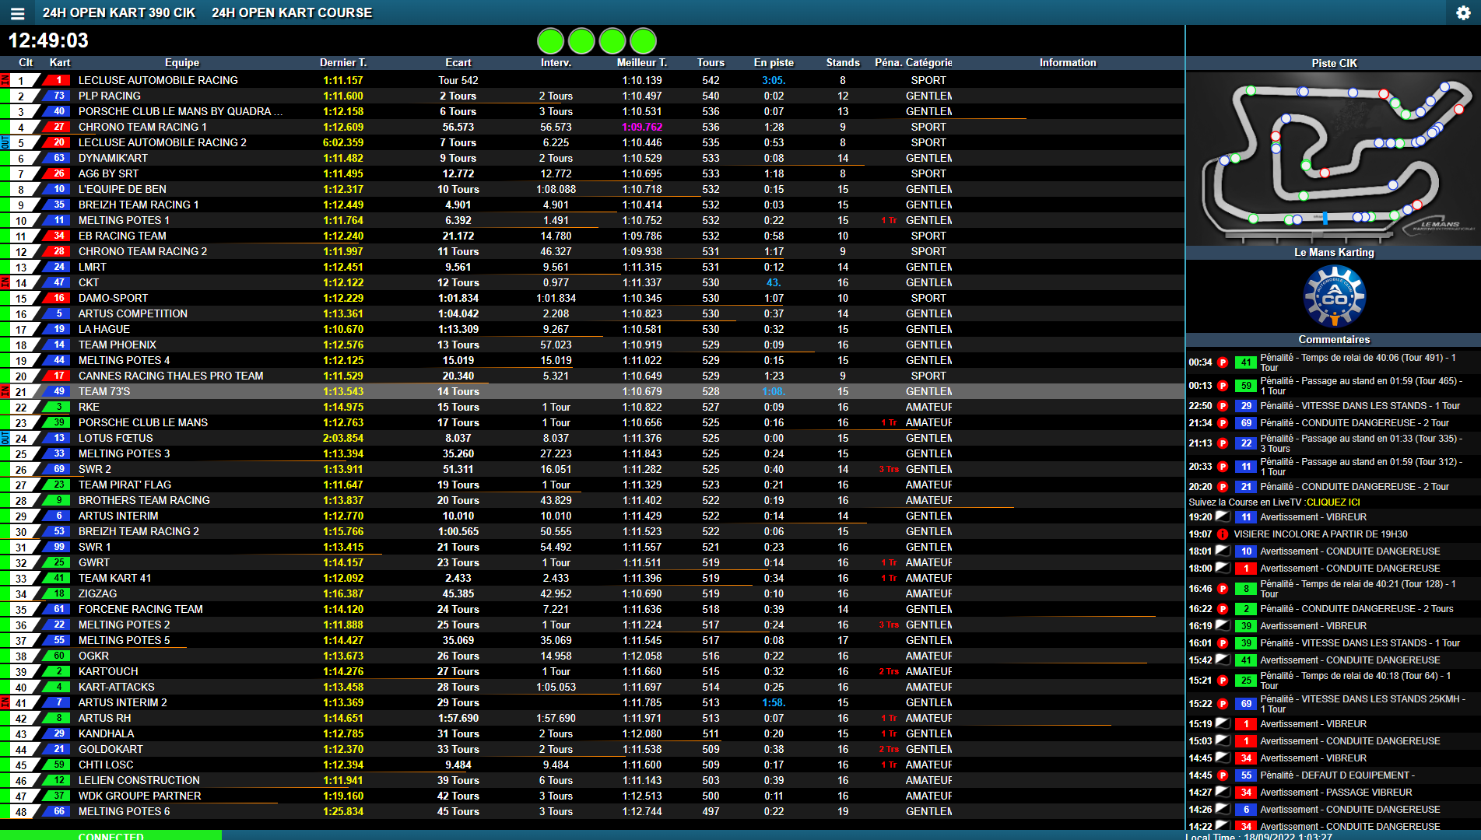Click the ACO logo image

(x=1334, y=296)
